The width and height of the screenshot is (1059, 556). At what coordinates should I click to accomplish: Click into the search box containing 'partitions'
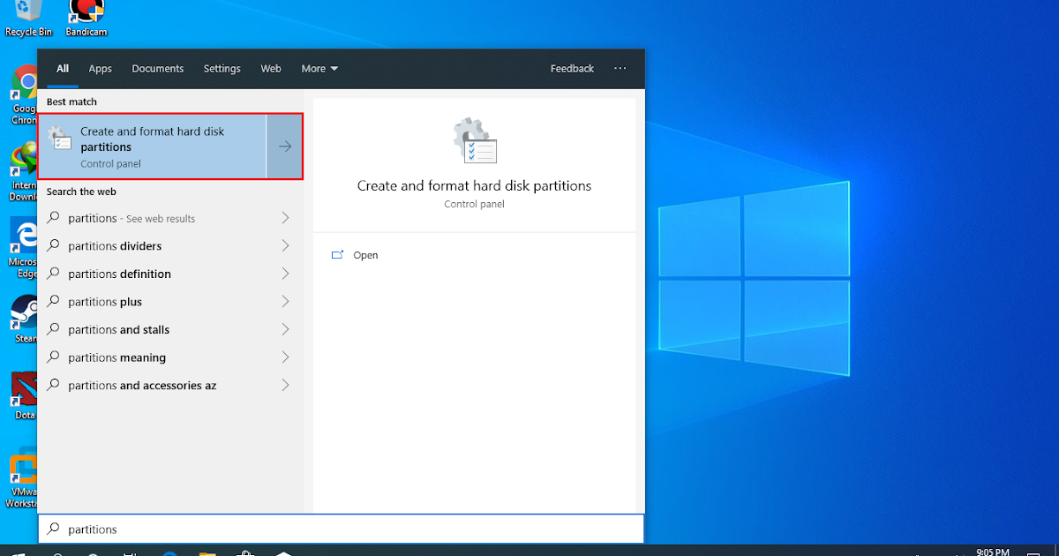[x=341, y=529]
